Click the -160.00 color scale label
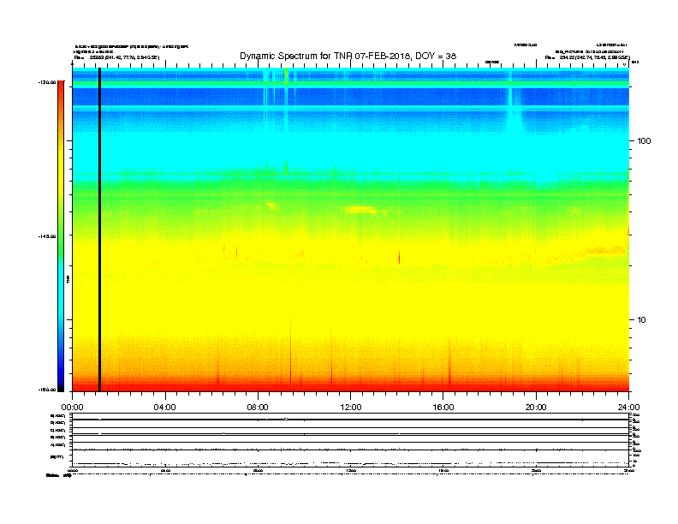 point(47,390)
